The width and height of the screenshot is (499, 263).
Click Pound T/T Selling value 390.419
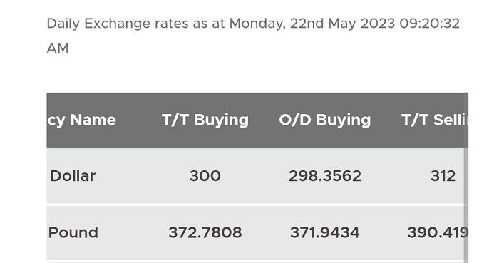[x=438, y=232]
